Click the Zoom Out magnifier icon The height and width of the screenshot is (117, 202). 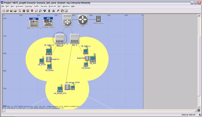[x=40, y=11]
